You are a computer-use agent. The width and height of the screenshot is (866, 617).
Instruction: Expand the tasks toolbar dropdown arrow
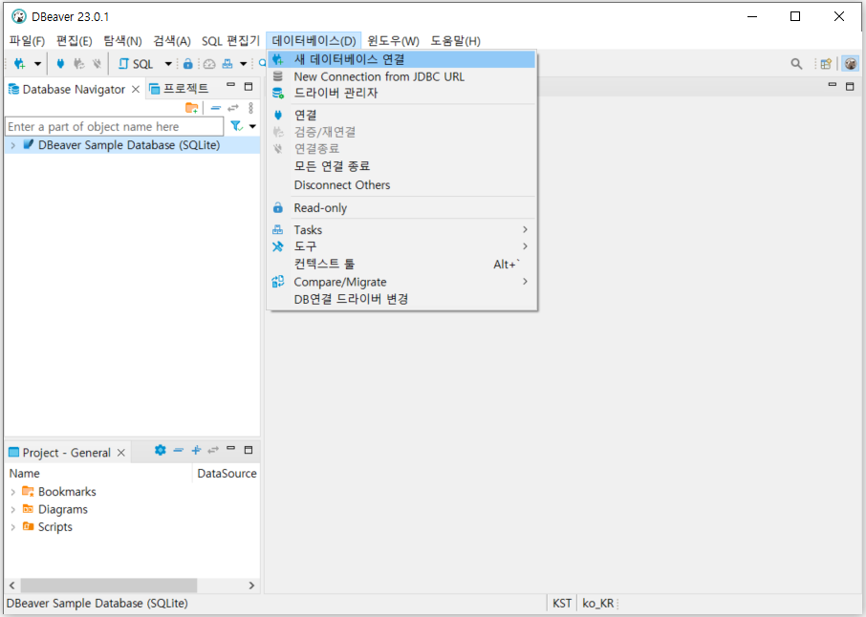click(x=243, y=64)
